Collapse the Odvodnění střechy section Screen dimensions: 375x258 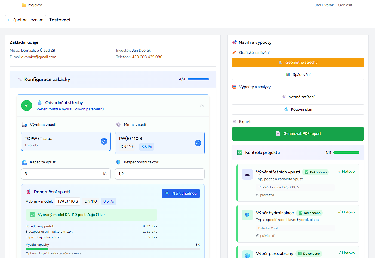click(x=202, y=105)
